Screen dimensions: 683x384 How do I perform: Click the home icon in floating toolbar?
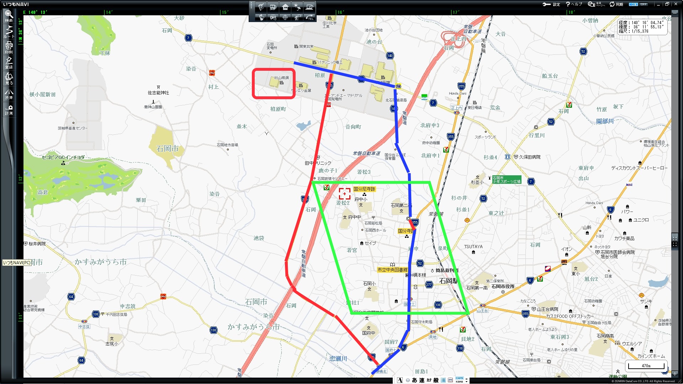pos(285,7)
